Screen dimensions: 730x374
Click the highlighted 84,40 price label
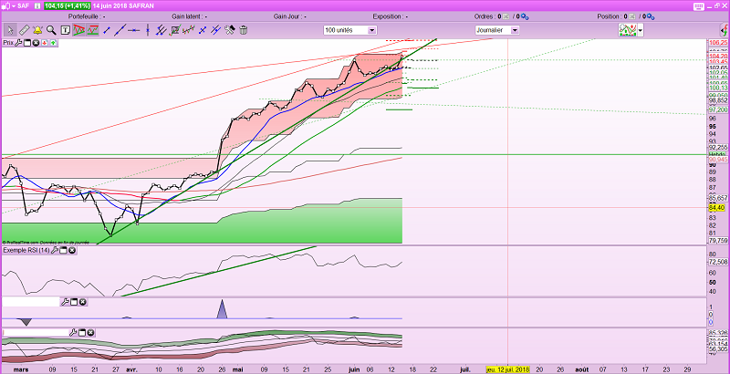pos(716,207)
